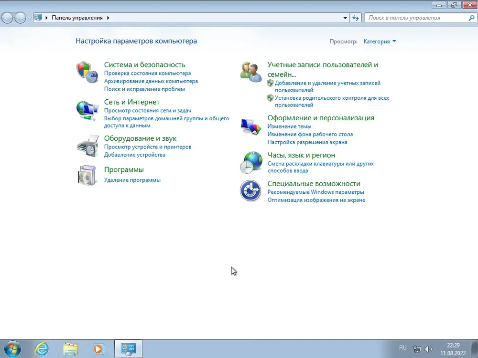Click Панель управления in the address breadcrumb
The height and width of the screenshot is (358, 478).
point(77,18)
